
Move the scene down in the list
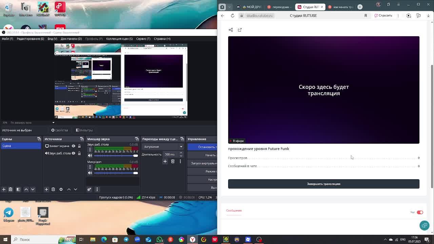[33, 189]
